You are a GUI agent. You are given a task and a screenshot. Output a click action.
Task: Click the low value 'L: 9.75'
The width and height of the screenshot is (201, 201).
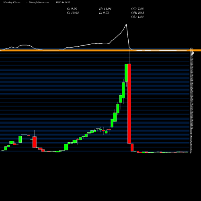coord(104,13)
